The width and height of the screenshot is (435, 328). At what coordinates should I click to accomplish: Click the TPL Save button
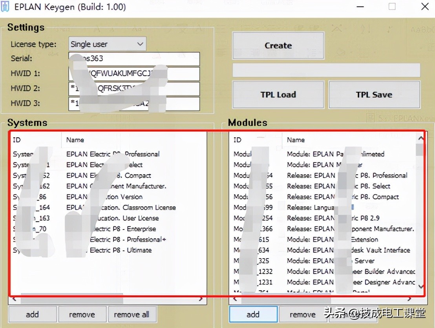click(374, 95)
